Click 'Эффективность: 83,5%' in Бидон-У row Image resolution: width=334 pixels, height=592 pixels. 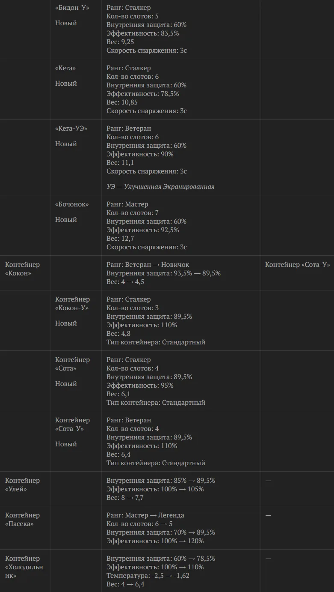(143, 33)
